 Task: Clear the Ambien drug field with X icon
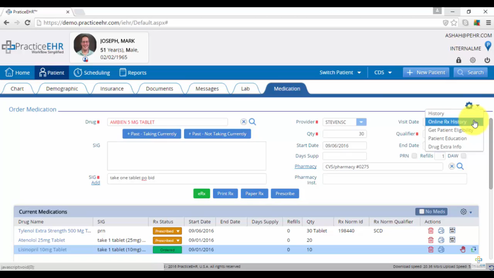tap(244, 122)
